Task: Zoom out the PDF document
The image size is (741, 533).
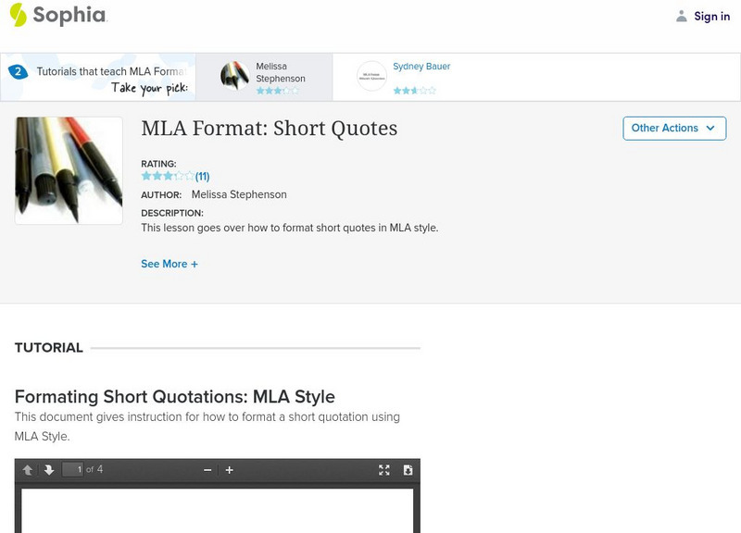Action: [207, 470]
